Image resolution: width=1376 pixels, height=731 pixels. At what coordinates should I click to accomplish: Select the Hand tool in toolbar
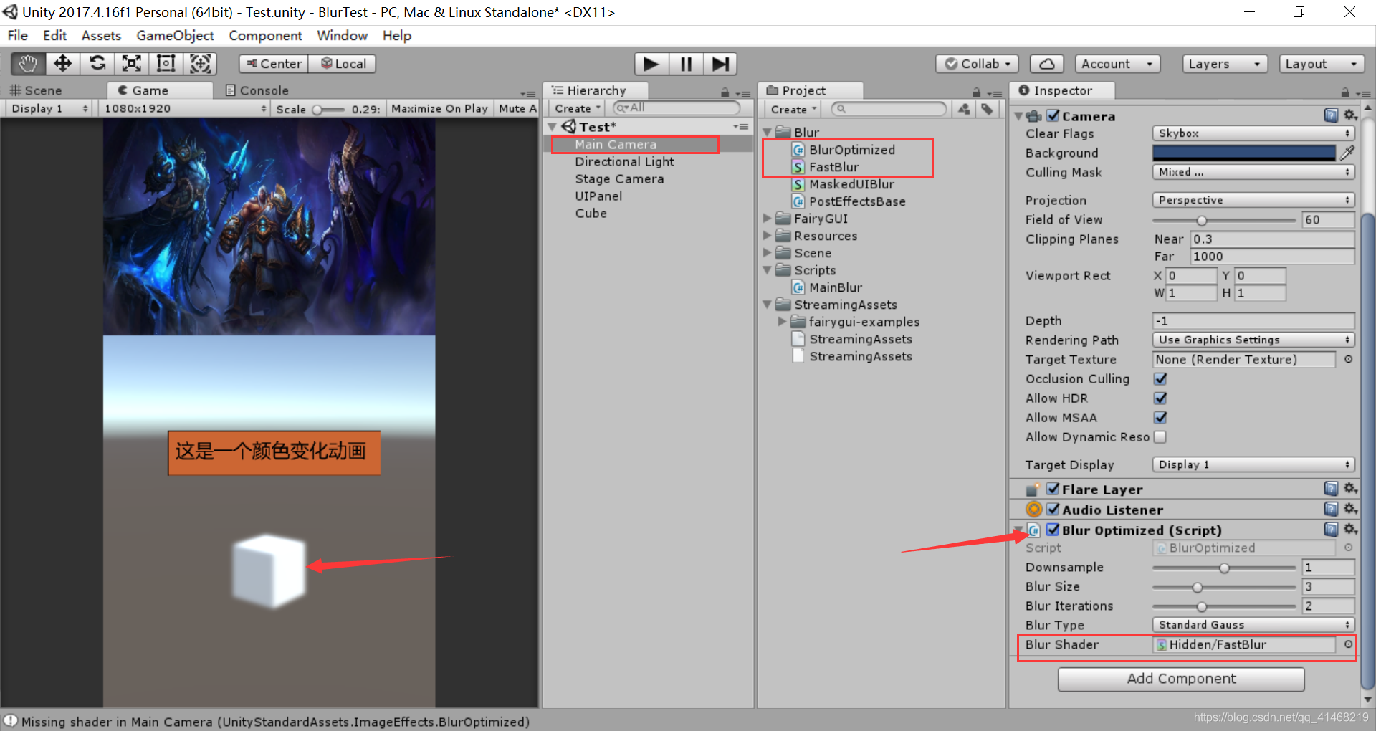28,64
